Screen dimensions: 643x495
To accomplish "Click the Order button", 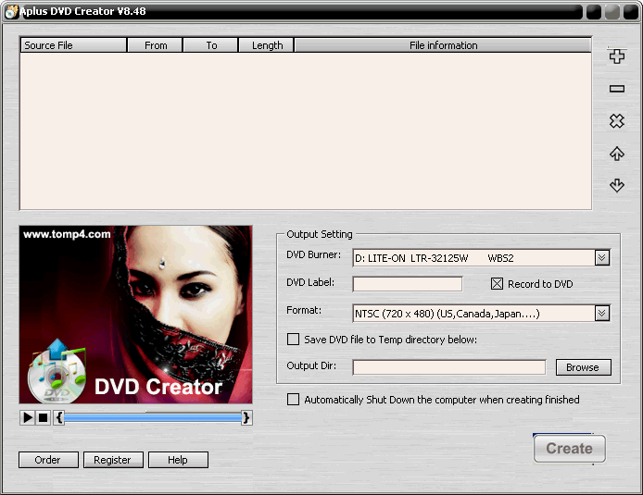I will coord(48,460).
